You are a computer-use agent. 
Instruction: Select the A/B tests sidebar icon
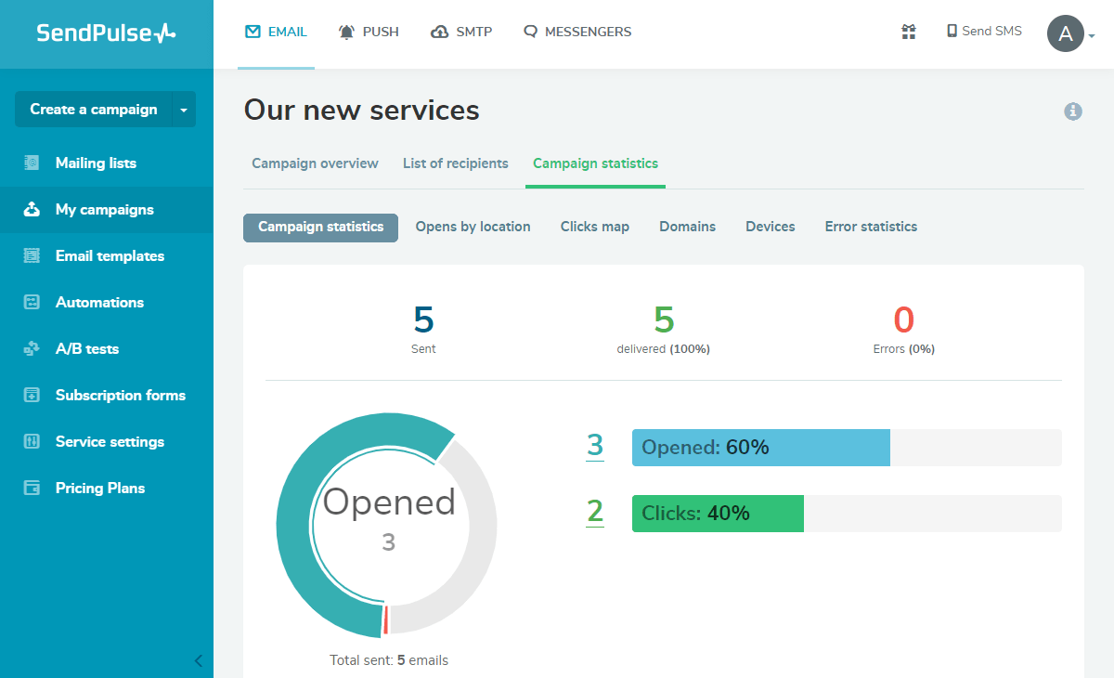coord(32,348)
